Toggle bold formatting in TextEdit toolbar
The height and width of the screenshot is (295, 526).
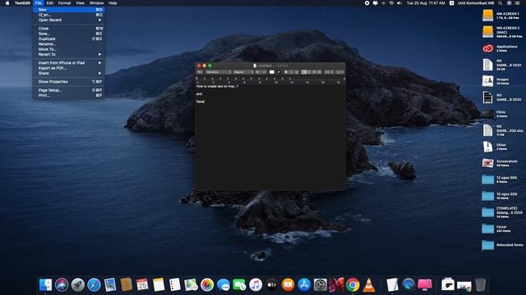[286, 72]
